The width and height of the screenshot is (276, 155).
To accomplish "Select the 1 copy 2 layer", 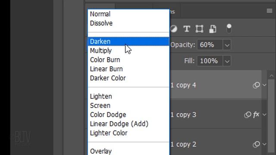I will [x=216, y=144].
